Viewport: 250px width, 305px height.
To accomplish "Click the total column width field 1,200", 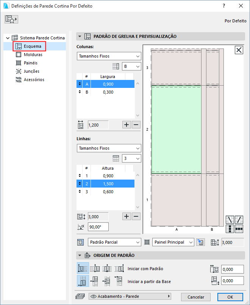I will (98, 125).
